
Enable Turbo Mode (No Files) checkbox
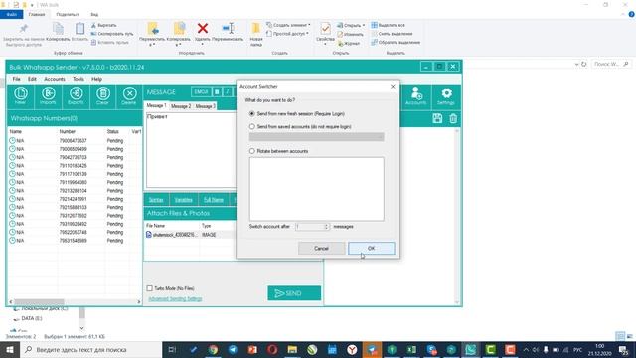pyautogui.click(x=150, y=288)
